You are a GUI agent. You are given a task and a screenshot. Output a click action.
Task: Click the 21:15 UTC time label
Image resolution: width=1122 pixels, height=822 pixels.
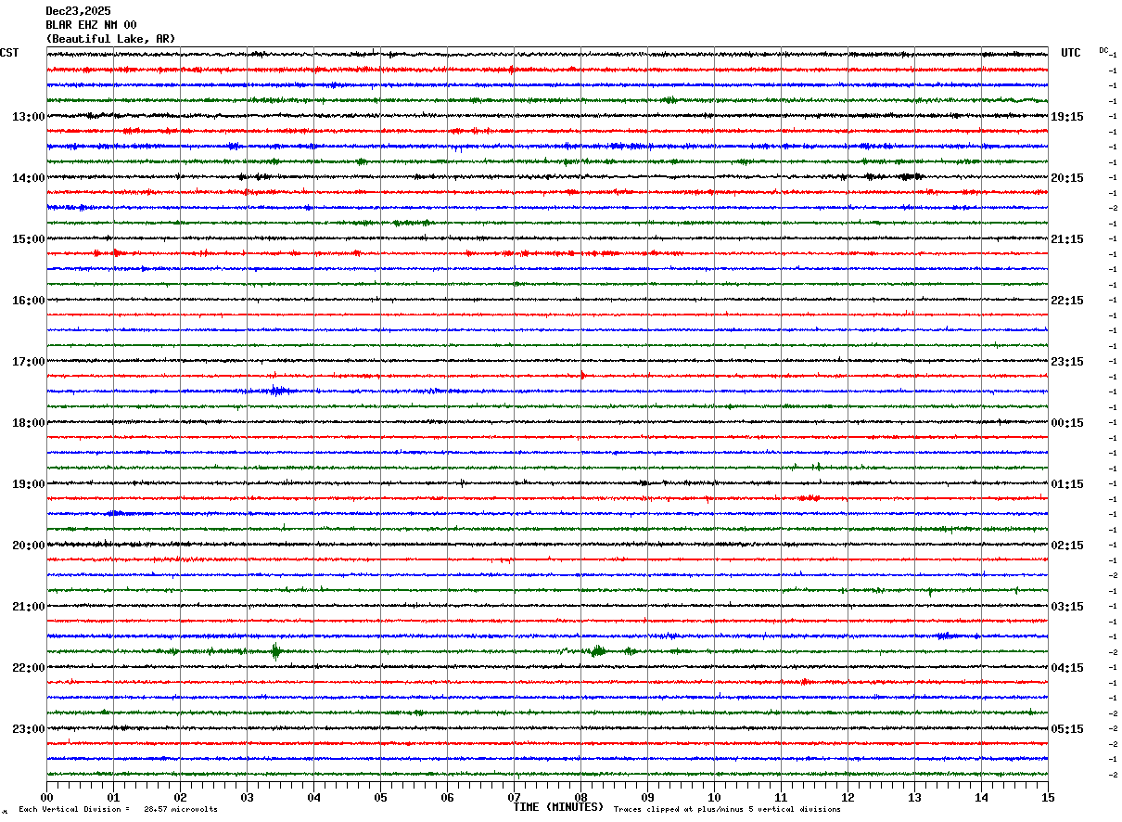(x=1067, y=239)
